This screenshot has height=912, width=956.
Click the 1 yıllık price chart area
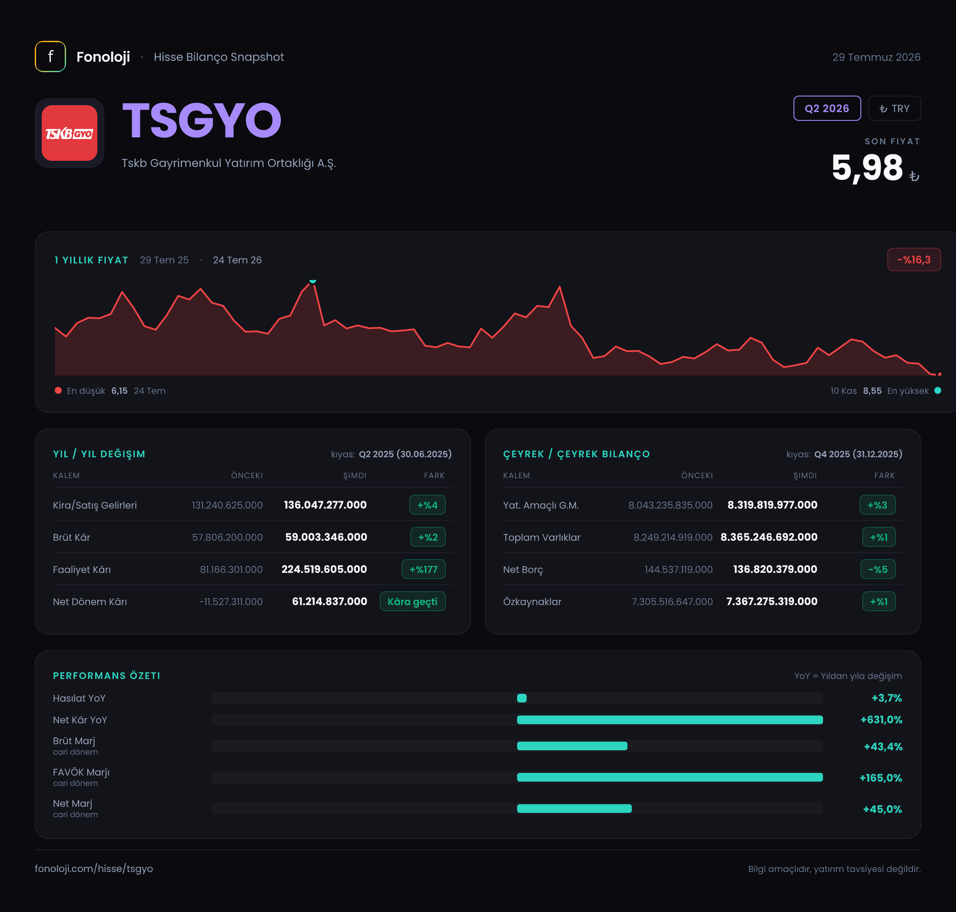[x=498, y=328]
